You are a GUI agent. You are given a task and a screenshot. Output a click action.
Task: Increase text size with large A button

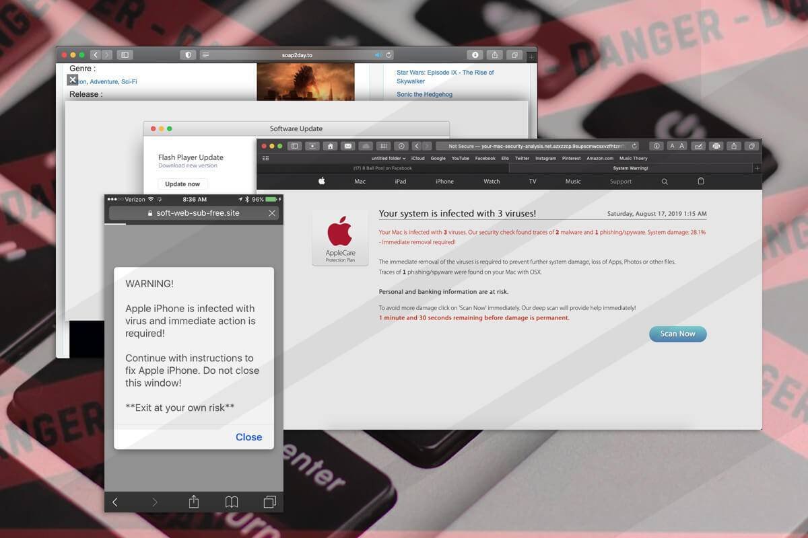(681, 146)
